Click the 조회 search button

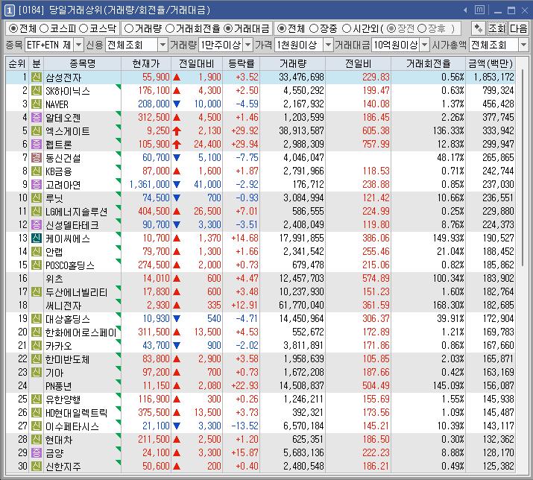click(497, 28)
